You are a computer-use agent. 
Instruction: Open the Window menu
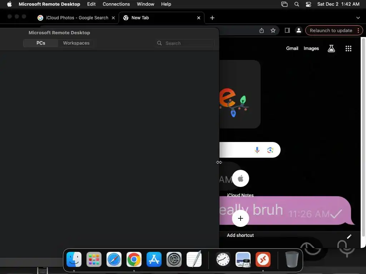tap(145, 4)
